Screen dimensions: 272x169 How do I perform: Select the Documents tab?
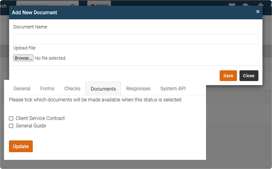(x=103, y=89)
